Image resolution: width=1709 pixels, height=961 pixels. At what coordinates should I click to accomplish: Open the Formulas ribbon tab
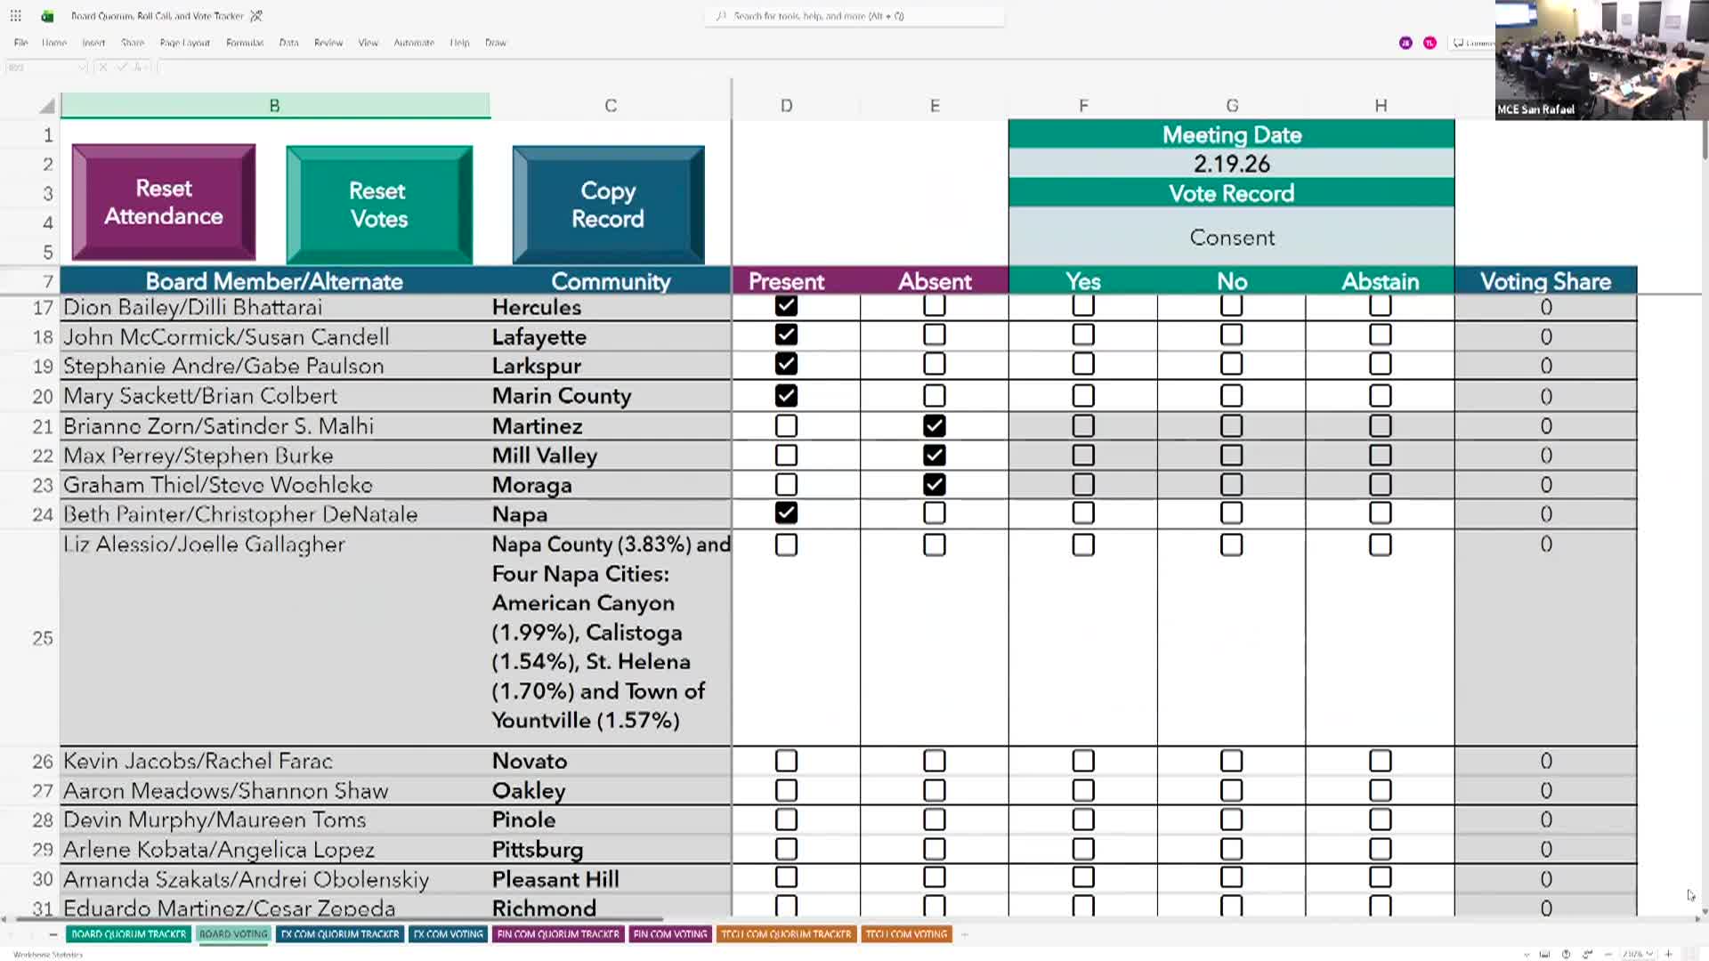pos(244,43)
